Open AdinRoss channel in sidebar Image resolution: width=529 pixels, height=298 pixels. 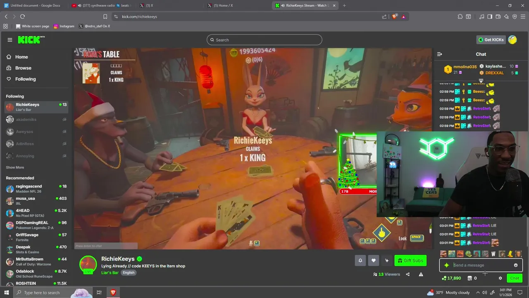pos(36,144)
